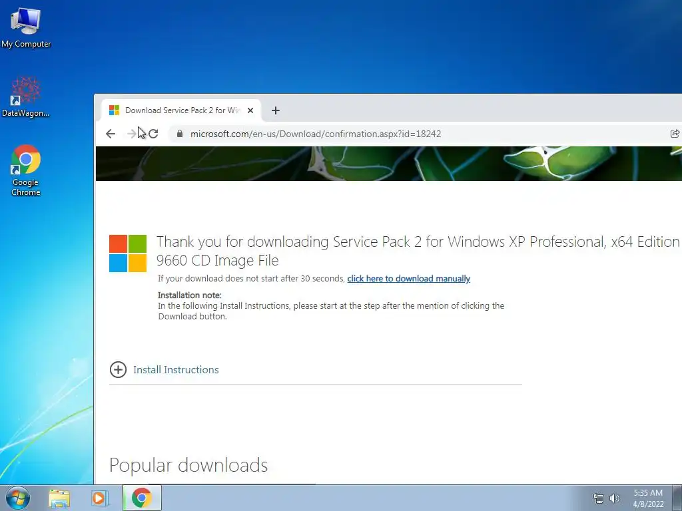Open Windows Explorer from taskbar
This screenshot has width=682, height=511.
tap(59, 498)
